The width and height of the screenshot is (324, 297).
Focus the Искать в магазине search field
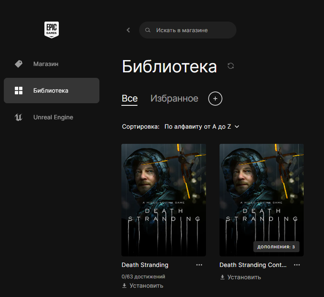(188, 30)
